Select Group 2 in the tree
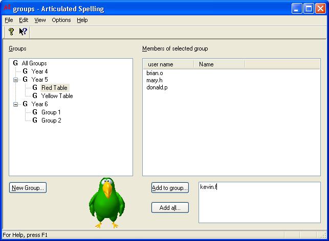 [x=51, y=120]
